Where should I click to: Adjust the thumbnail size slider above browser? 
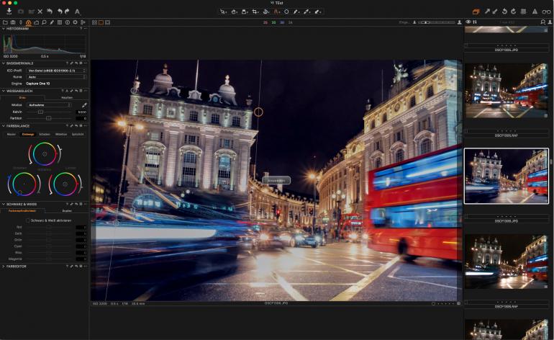[437, 22]
